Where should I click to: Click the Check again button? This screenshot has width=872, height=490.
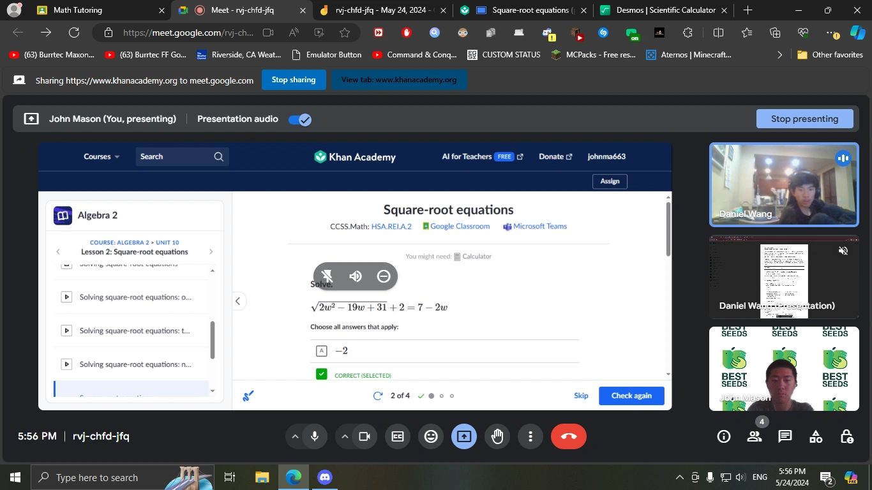(631, 396)
